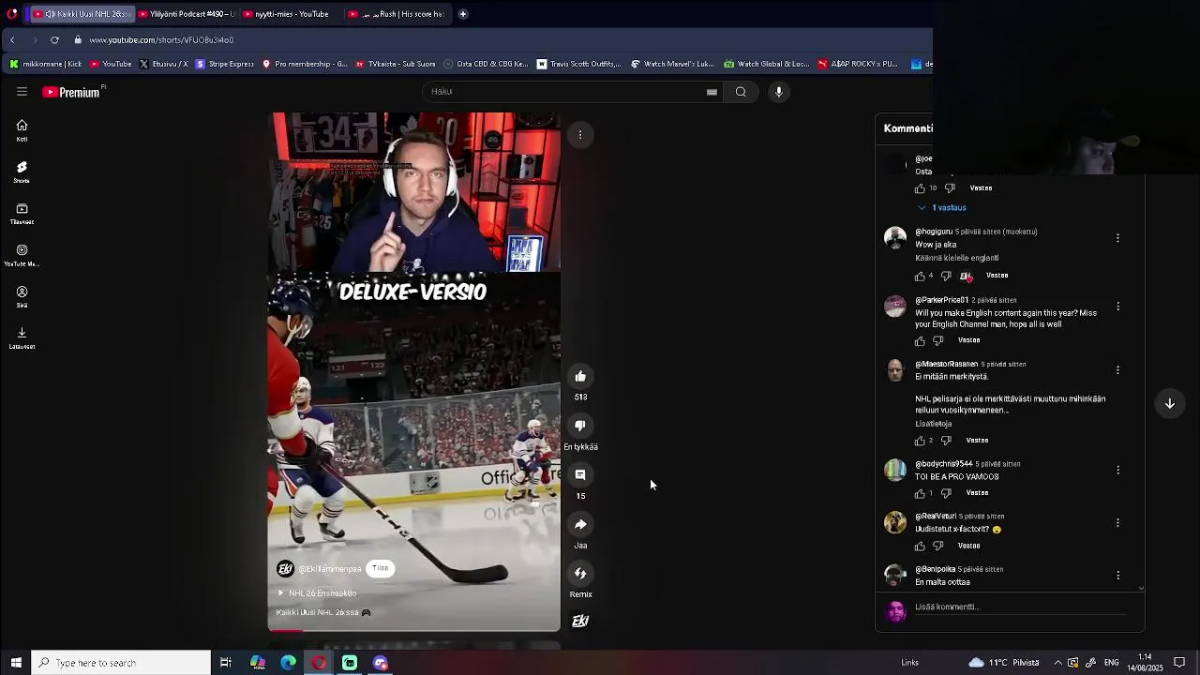Viewport: 1200px width, 675px height.
Task: Dislike the Short via En tykkää icon
Action: (x=580, y=426)
